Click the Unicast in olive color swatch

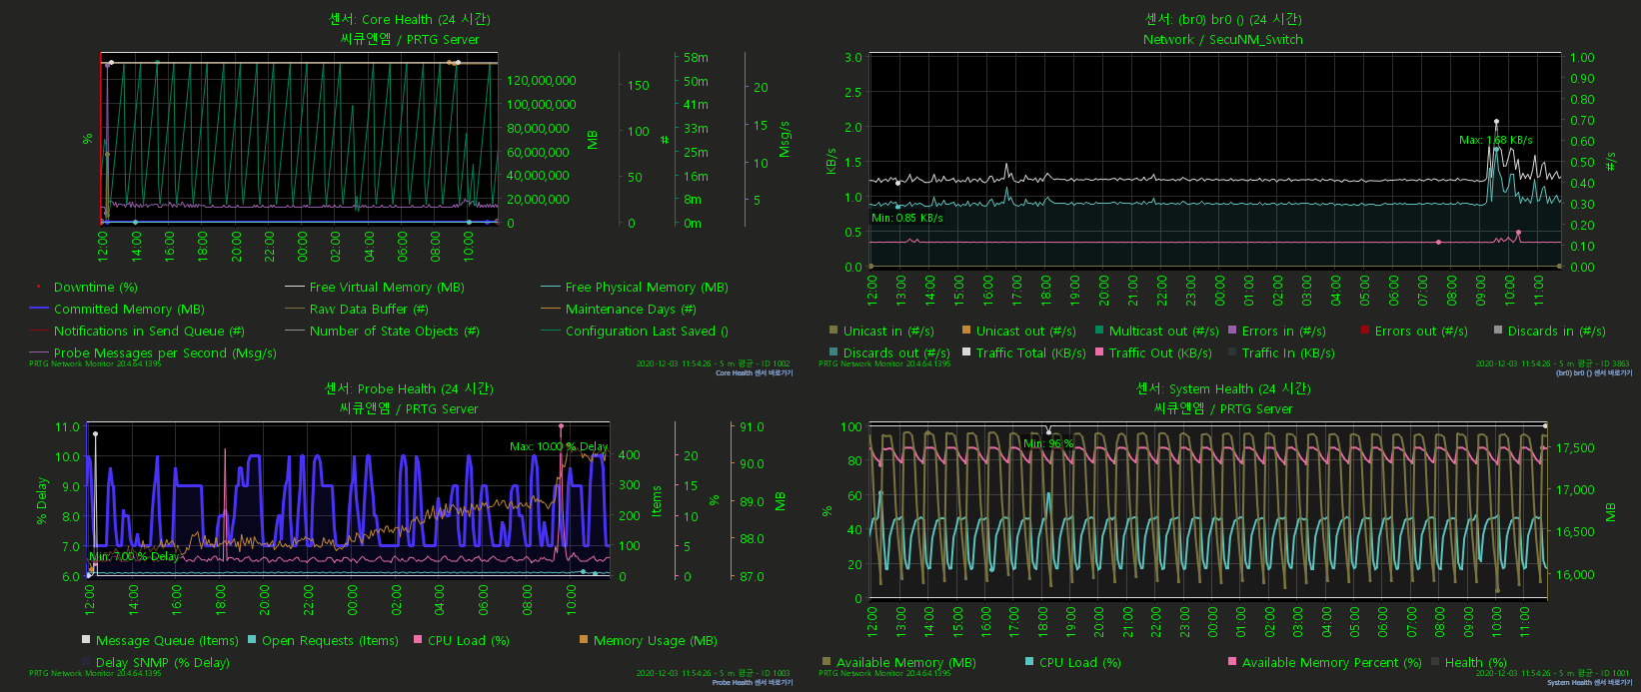[x=833, y=331]
